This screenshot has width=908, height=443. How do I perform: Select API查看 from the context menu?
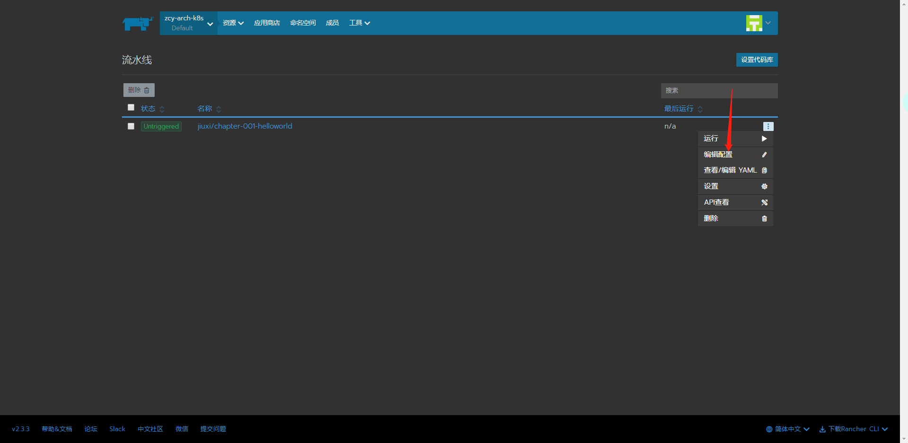tap(735, 202)
